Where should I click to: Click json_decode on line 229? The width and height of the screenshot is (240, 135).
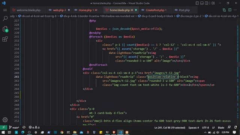tap(121, 29)
